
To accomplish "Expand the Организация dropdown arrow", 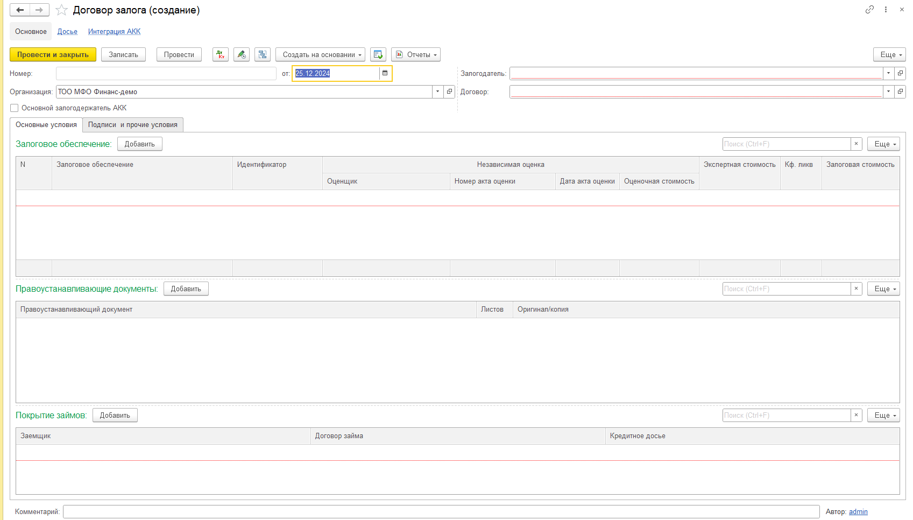I will [x=438, y=92].
